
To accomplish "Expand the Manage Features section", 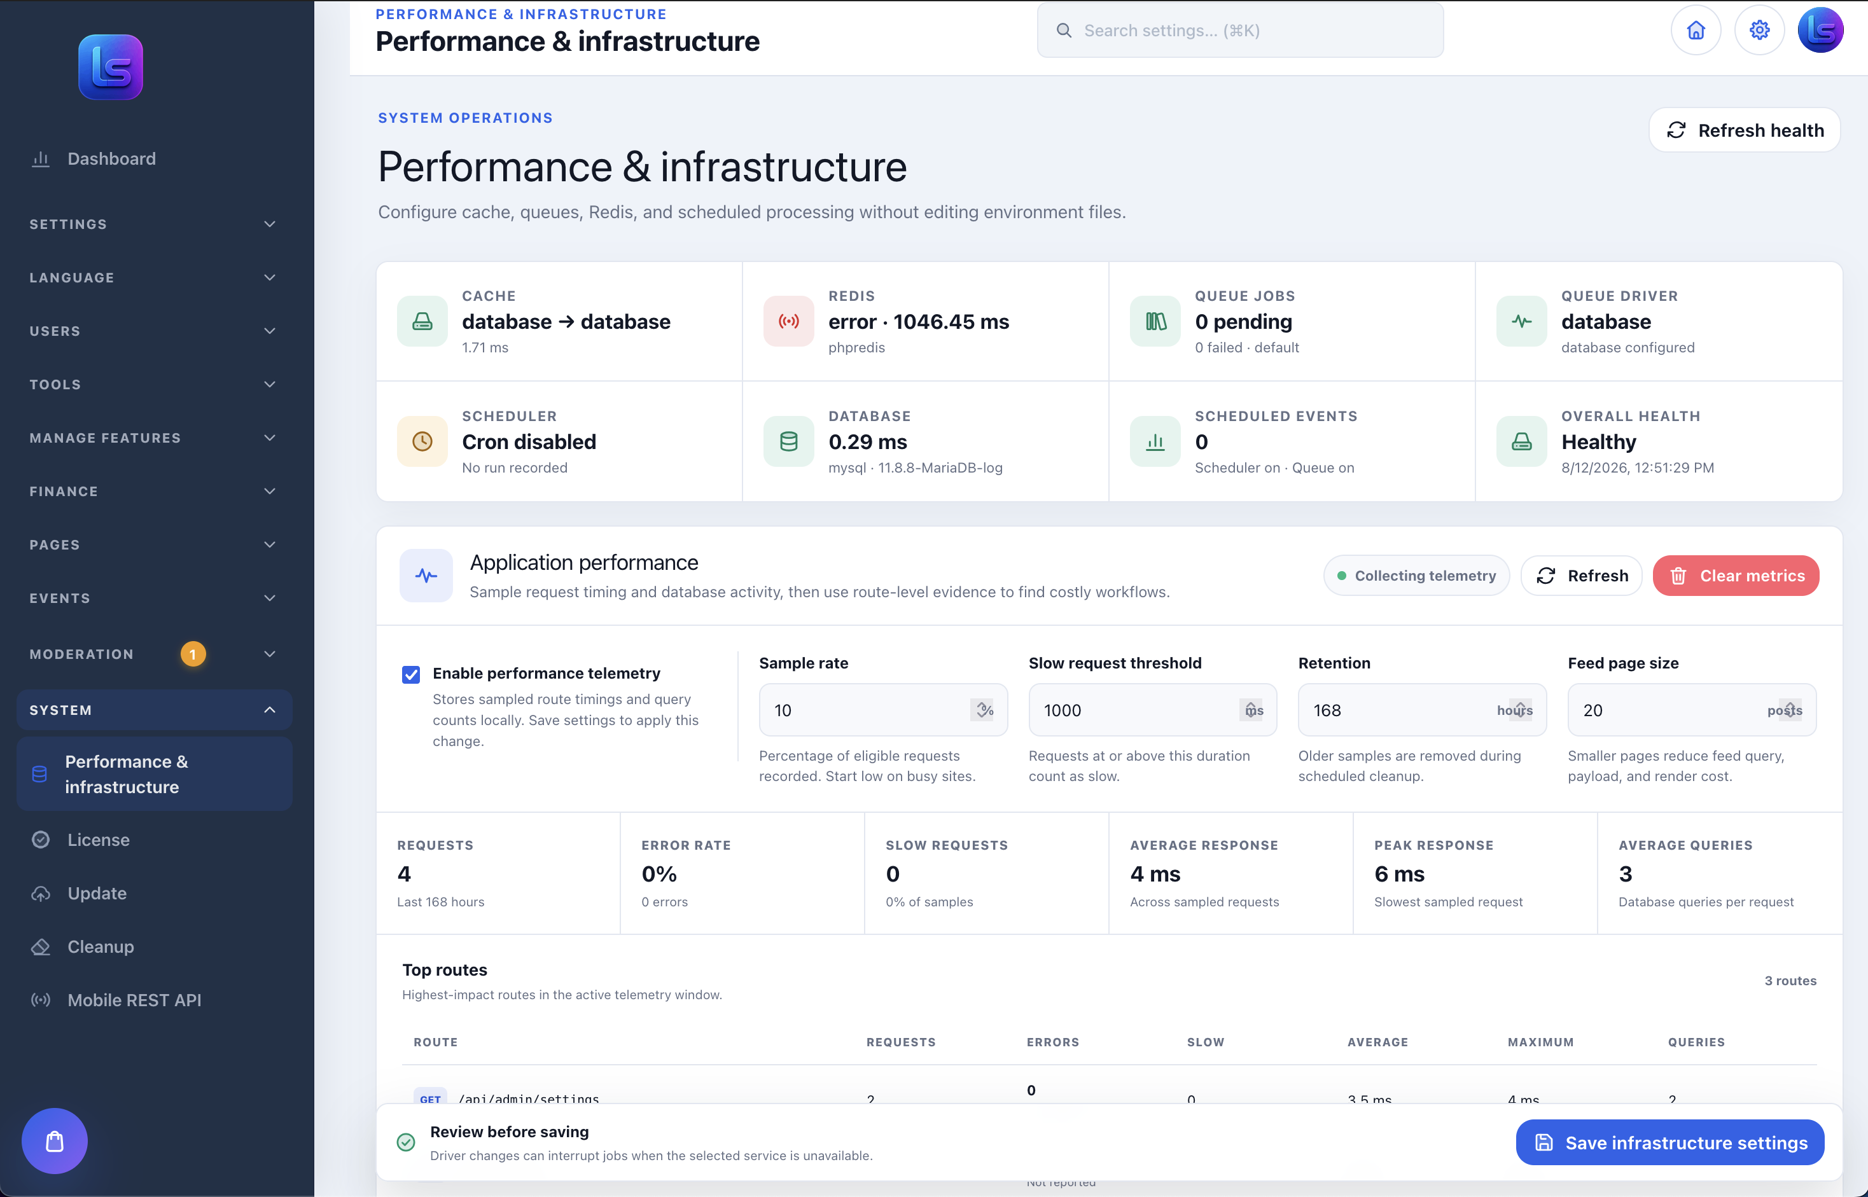I will click(x=154, y=438).
